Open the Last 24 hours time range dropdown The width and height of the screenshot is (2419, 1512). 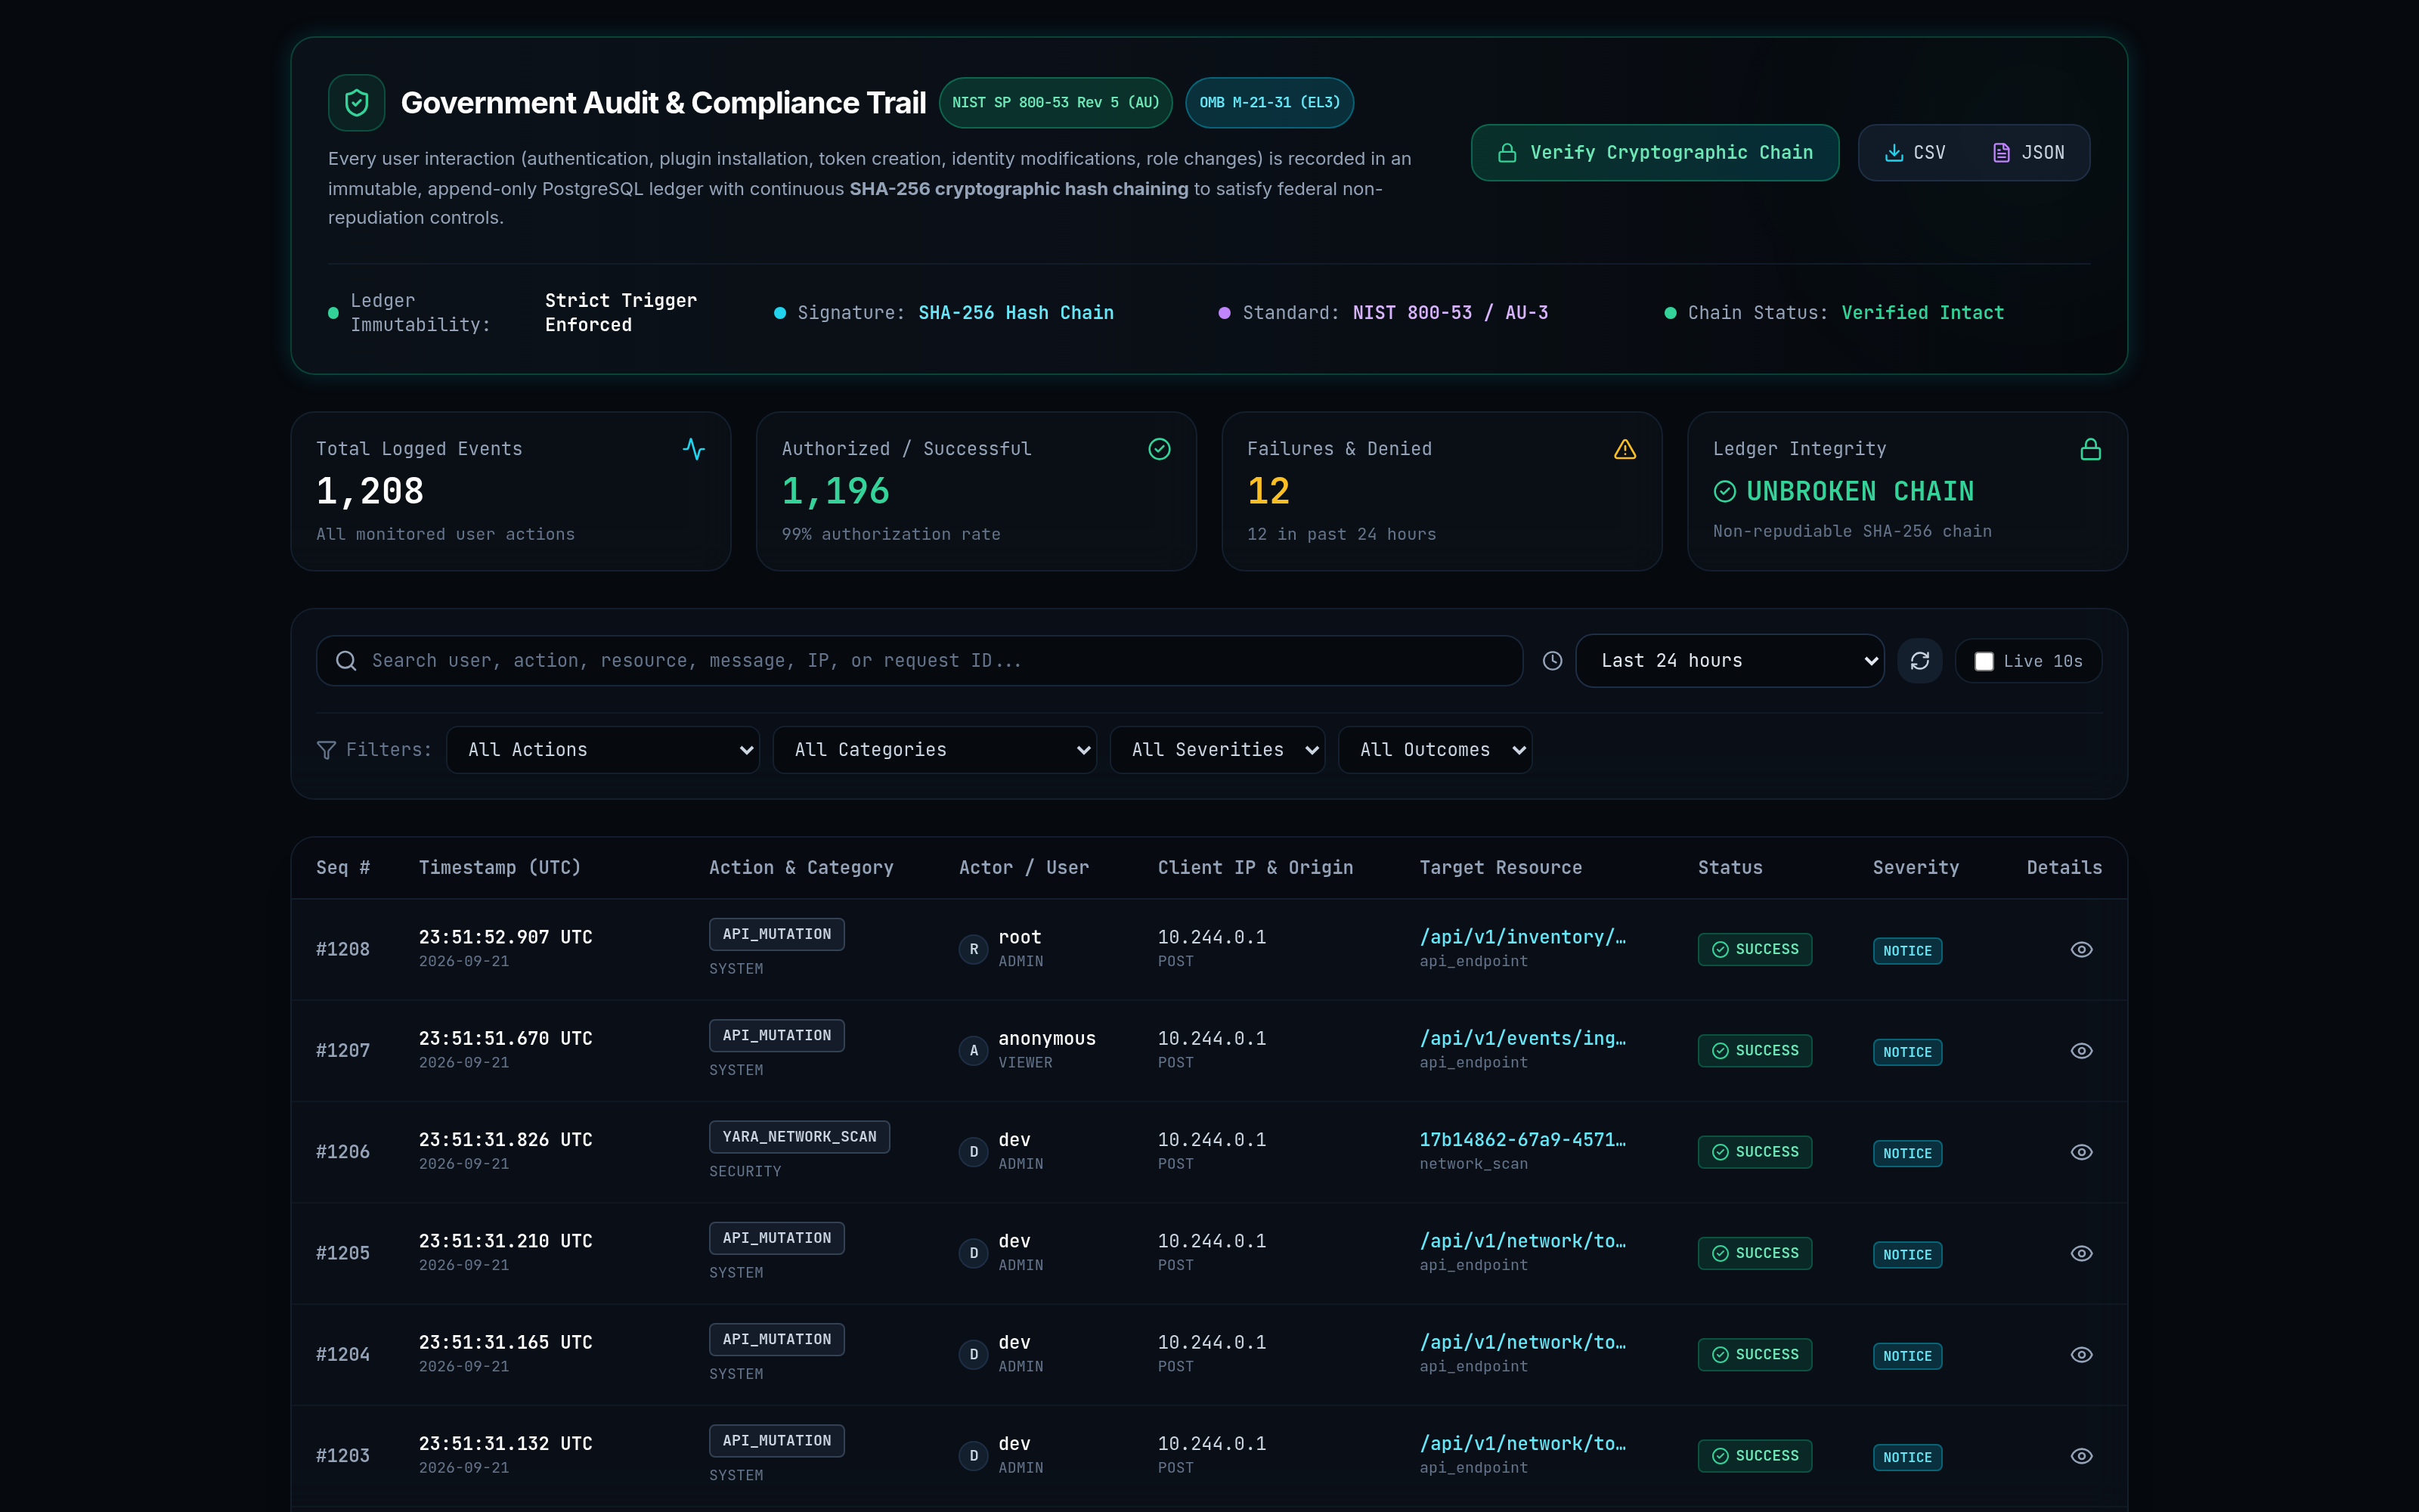[1730, 661]
